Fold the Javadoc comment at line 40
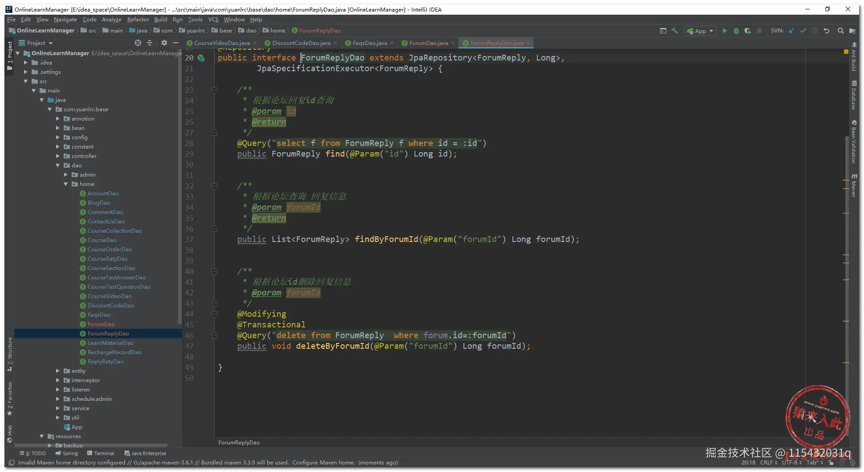The image size is (864, 472). pyautogui.click(x=214, y=271)
